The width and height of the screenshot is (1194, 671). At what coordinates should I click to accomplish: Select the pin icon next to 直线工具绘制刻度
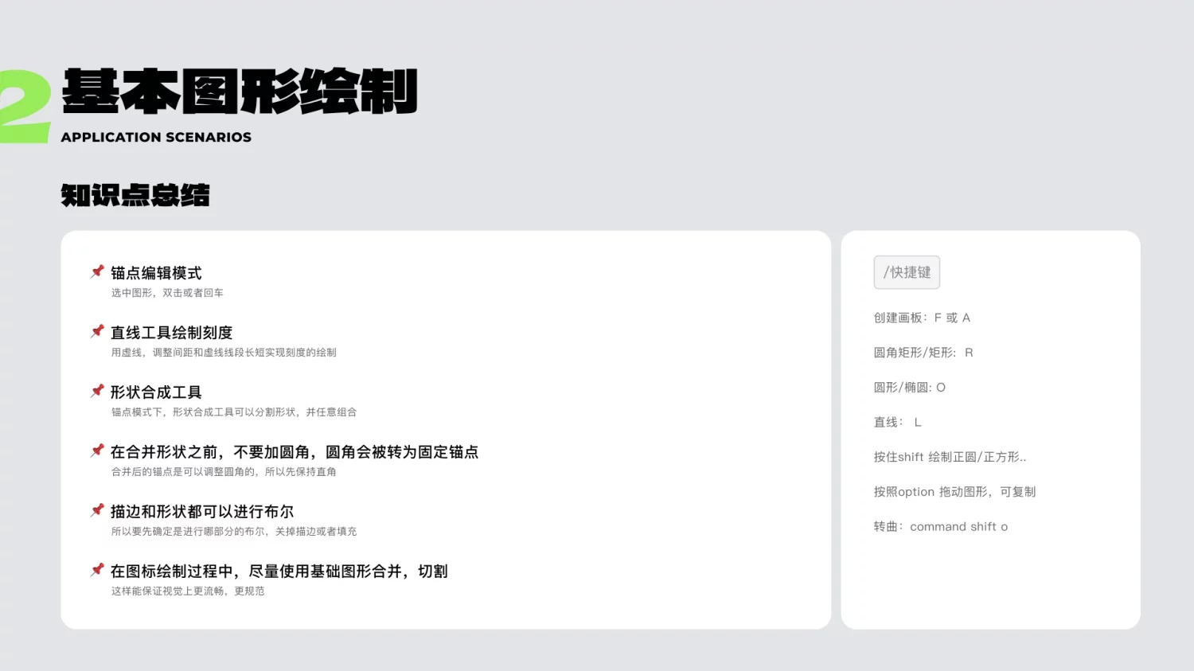(x=97, y=330)
